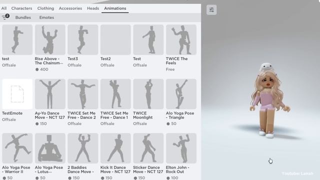Open the 'Test' offsale animation thumbnail

[148, 39]
